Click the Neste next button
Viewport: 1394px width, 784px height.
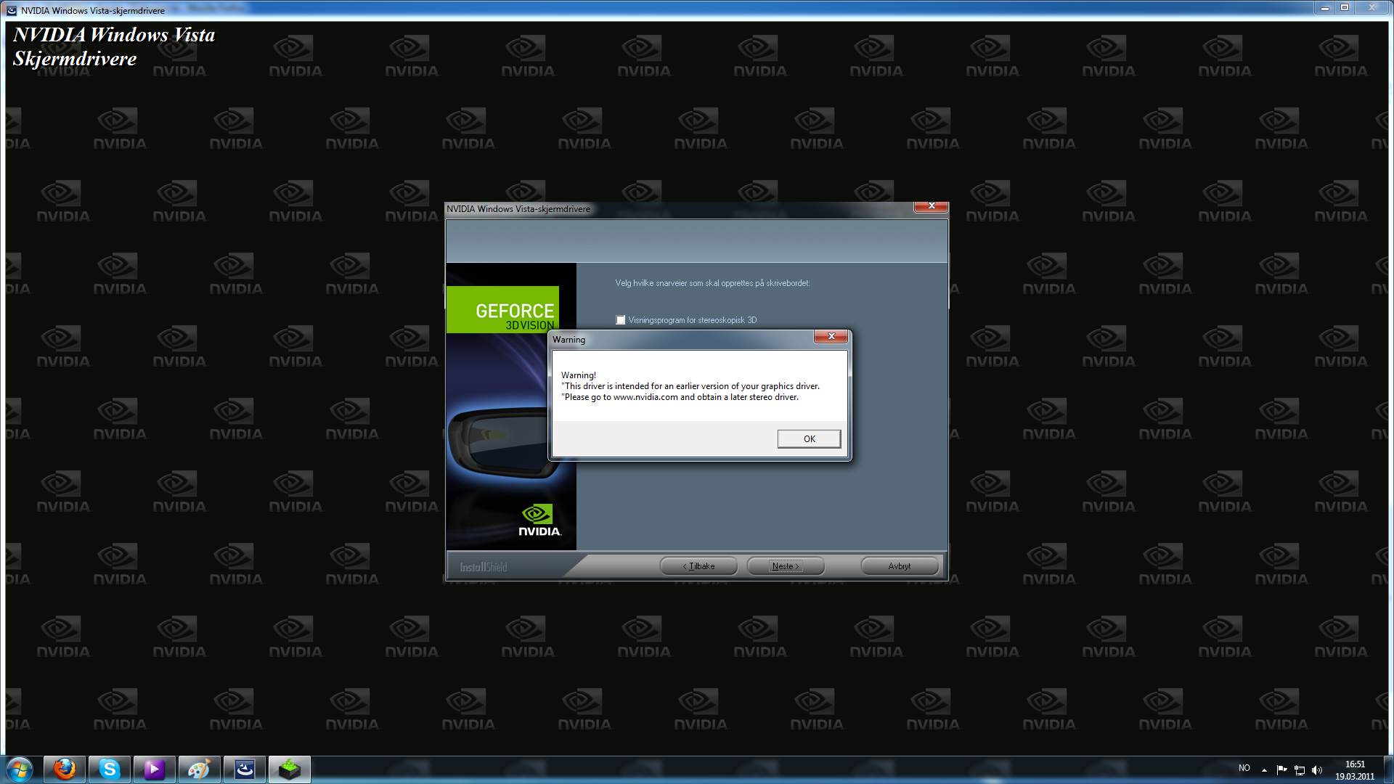point(786,566)
